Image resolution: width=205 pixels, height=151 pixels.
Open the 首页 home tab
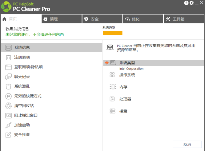[21, 19]
